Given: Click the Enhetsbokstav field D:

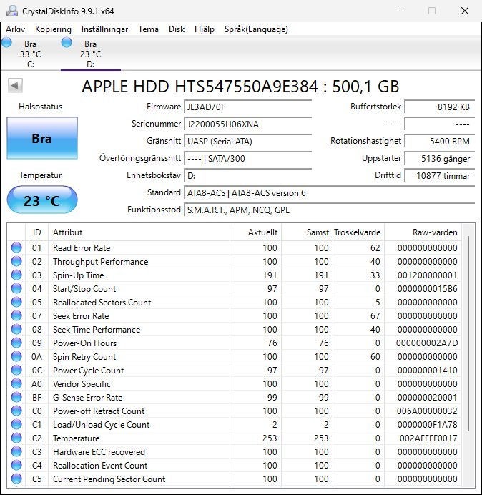Looking at the screenshot, I should [247, 175].
